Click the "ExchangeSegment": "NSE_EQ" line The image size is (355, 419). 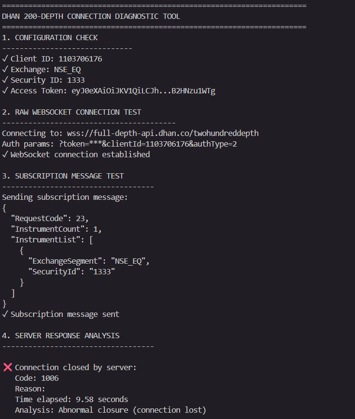tap(89, 261)
